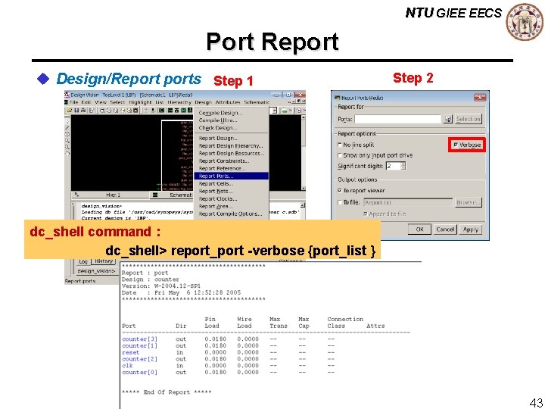Select Report Design... menu entry

(231, 138)
